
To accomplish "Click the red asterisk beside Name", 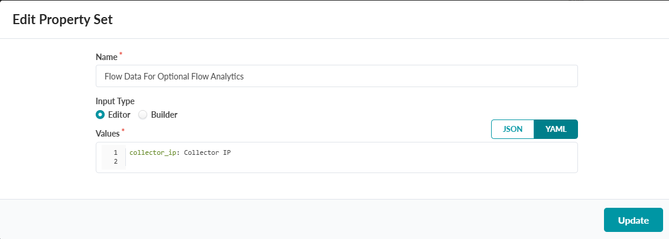I will tap(121, 54).
